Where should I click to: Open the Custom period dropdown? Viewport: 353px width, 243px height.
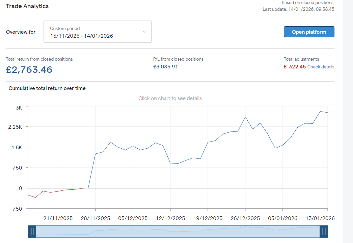pyautogui.click(x=97, y=32)
